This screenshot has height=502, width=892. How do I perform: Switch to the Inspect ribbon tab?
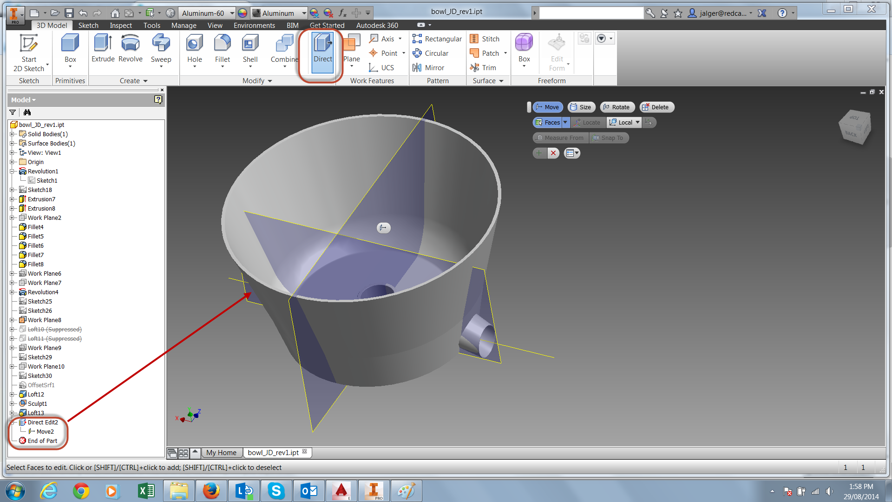coord(121,26)
